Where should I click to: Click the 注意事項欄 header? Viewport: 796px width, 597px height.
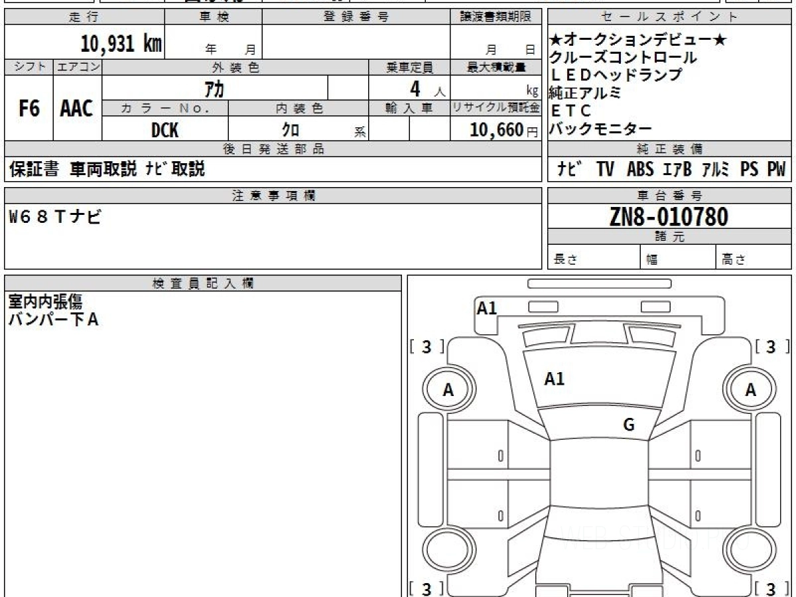click(273, 196)
